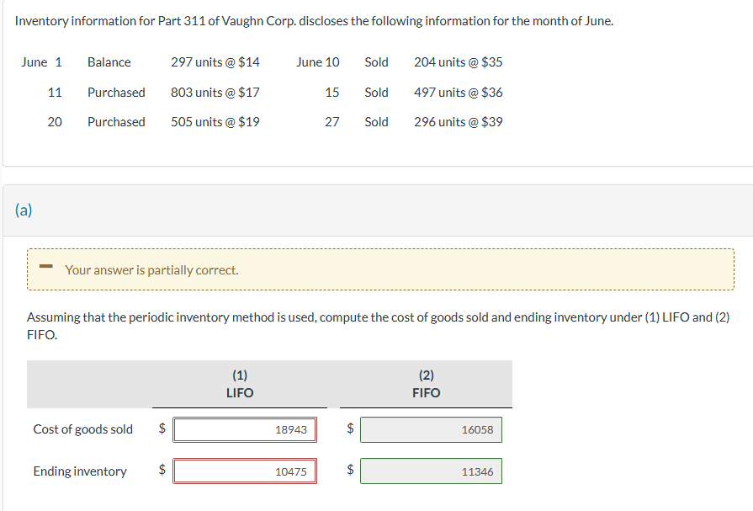The image size is (753, 511).
Task: Click the FIFO ending inventory field
Action: tap(431, 471)
